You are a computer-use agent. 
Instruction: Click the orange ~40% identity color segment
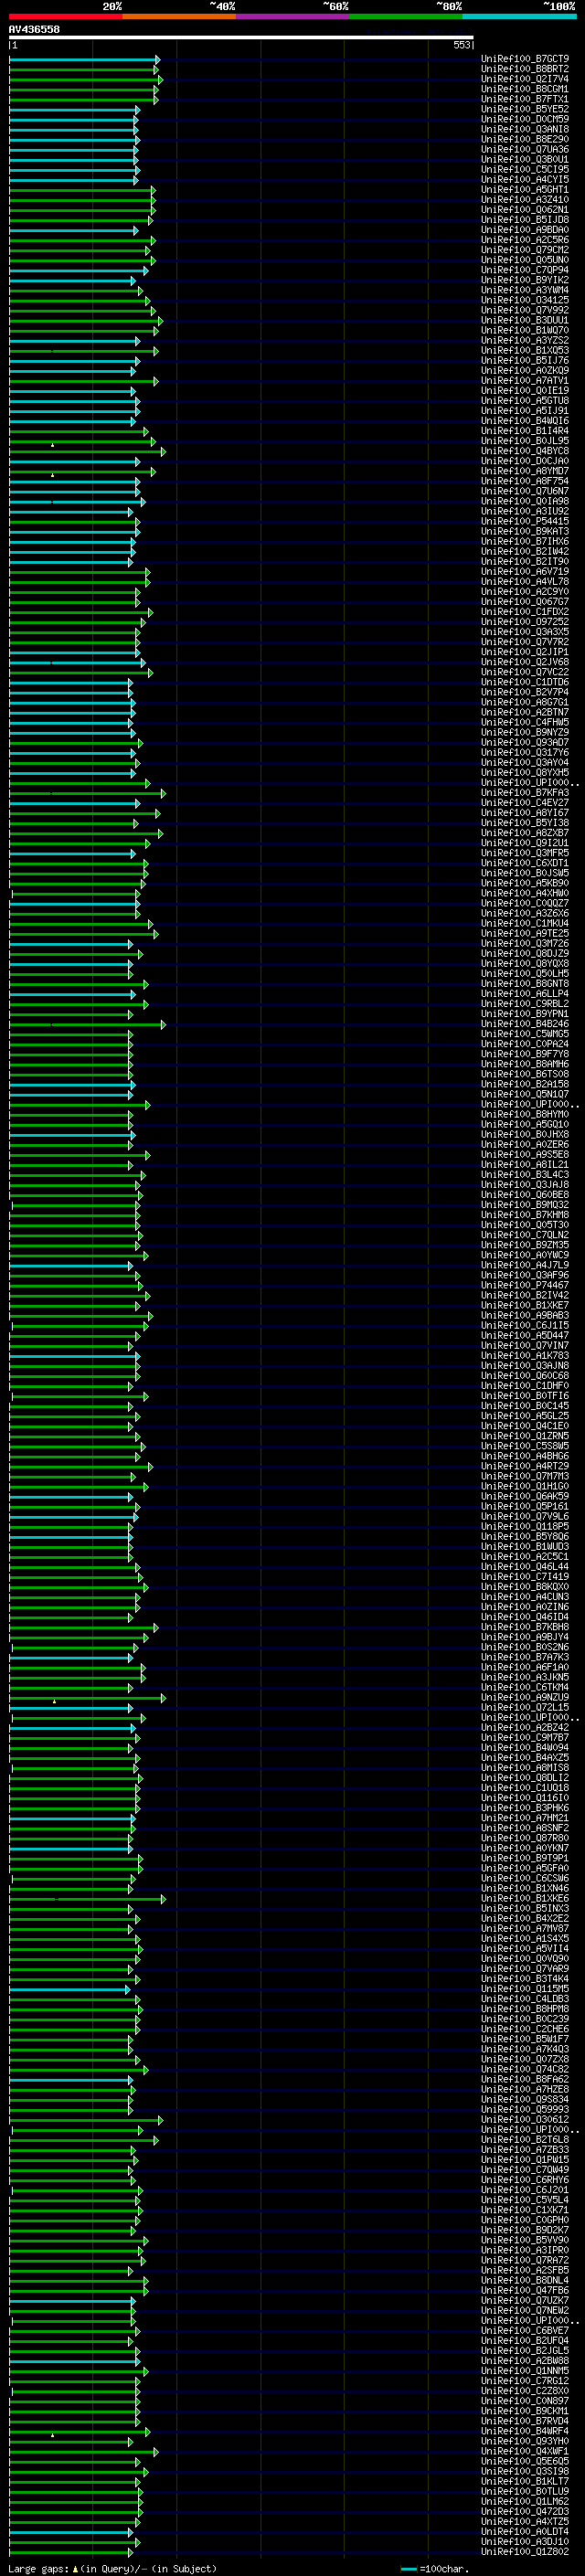point(179,17)
